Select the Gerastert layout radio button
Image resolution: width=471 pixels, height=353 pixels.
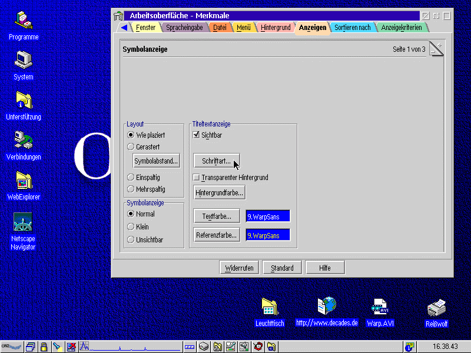[131, 146]
